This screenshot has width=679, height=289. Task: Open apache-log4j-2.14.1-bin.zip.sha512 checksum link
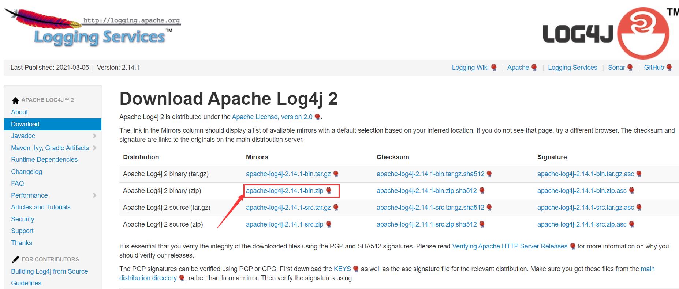click(427, 191)
